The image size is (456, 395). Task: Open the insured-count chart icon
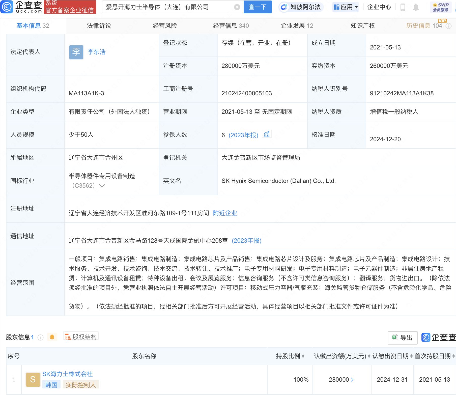[x=267, y=134]
